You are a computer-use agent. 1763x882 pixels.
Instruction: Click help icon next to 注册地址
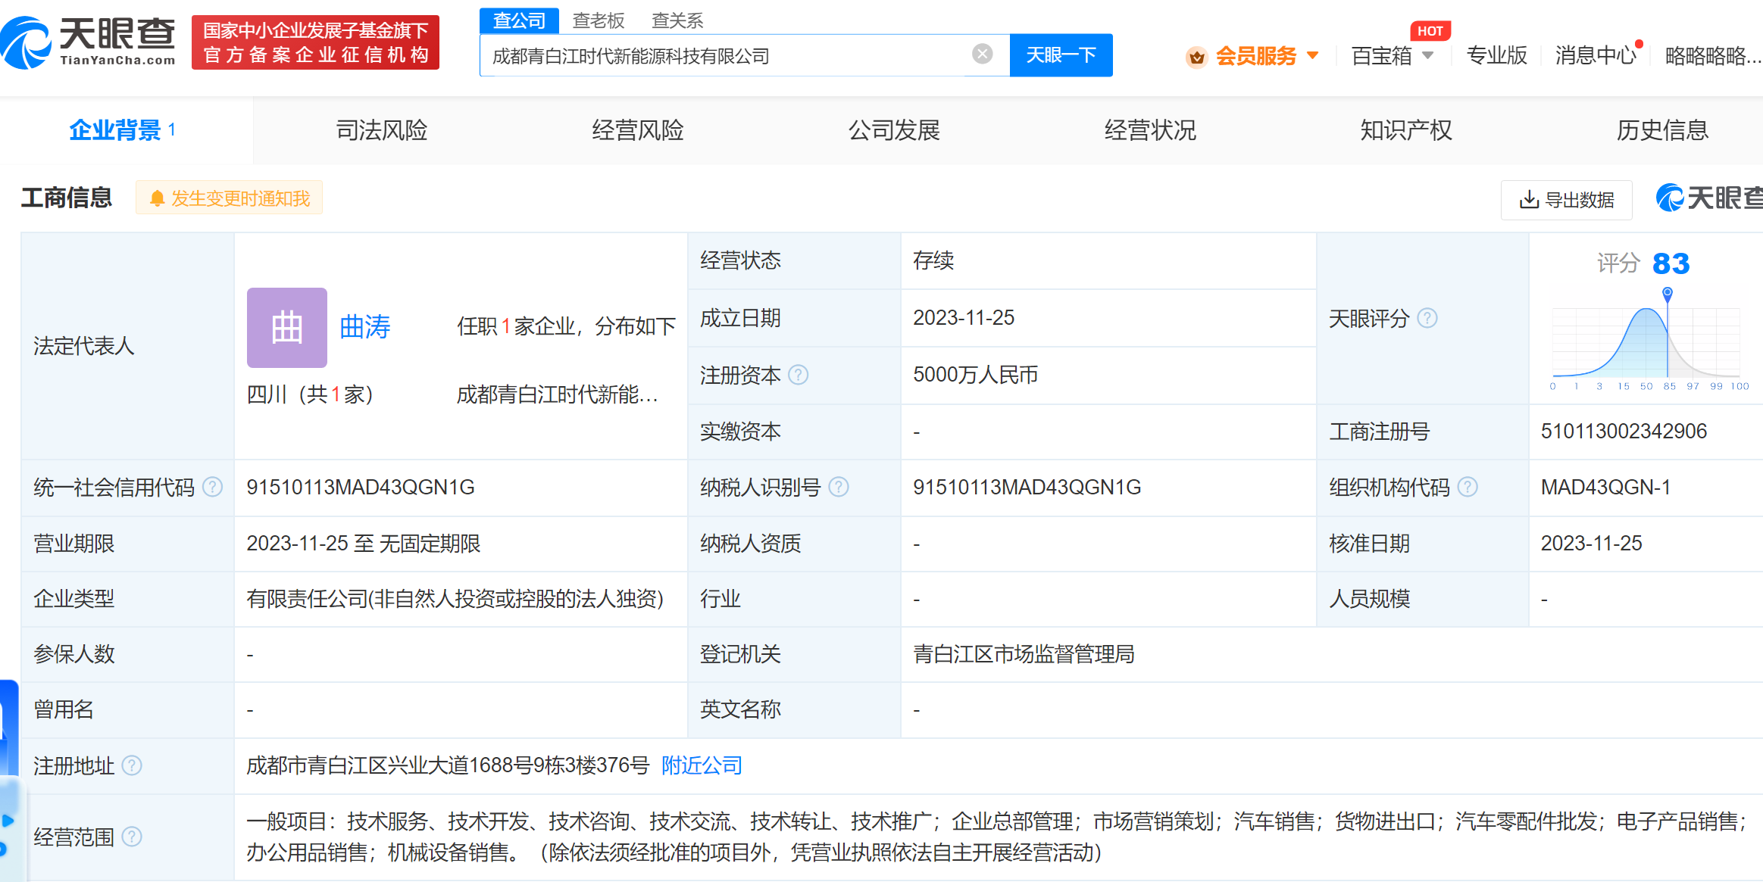(132, 766)
